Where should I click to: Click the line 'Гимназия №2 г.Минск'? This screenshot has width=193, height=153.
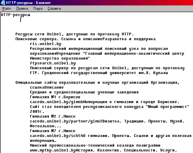pos(53,116)
